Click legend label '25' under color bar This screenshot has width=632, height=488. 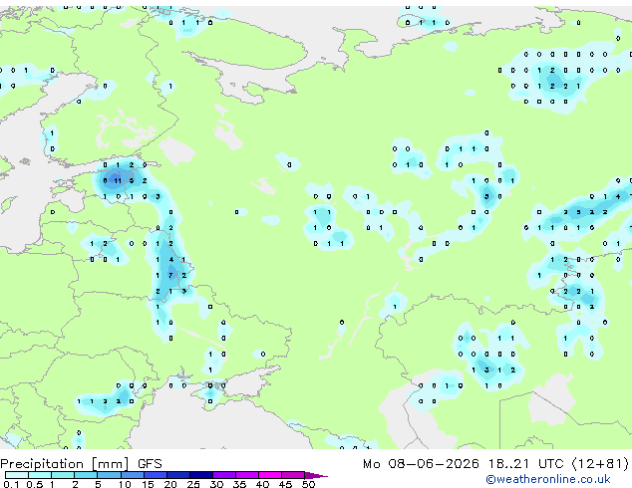pyautogui.click(x=193, y=484)
